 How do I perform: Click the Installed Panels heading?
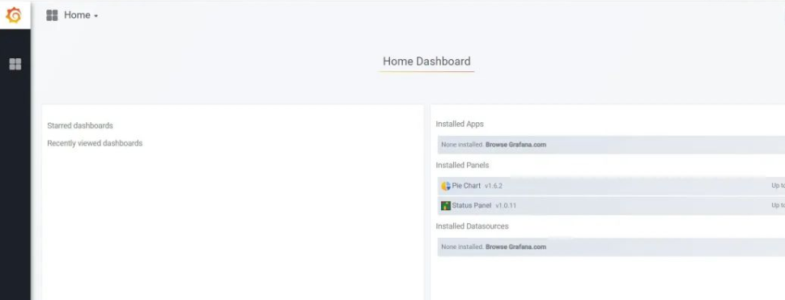tap(462, 165)
